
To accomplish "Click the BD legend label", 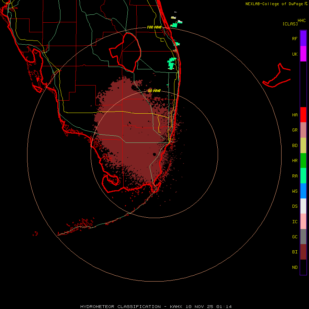I will tap(295, 146).
